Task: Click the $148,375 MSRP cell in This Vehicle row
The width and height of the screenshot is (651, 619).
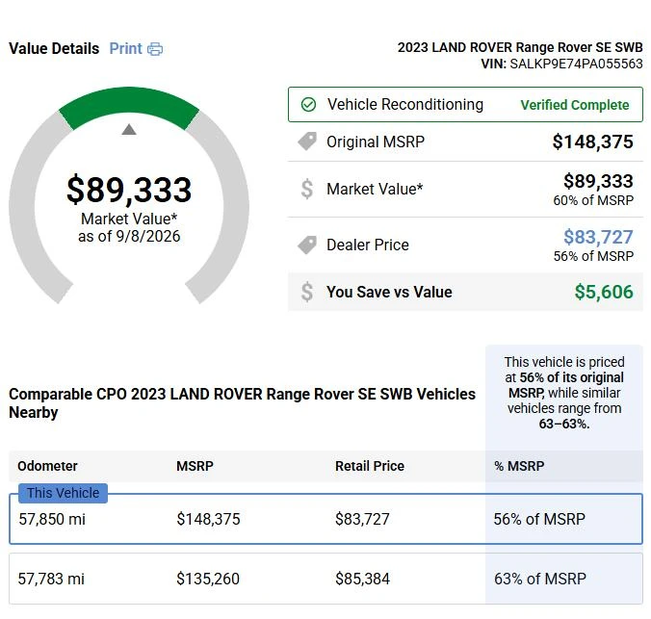Action: tap(208, 519)
